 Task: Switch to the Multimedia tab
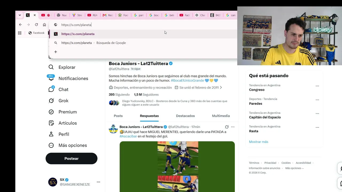[221, 116]
